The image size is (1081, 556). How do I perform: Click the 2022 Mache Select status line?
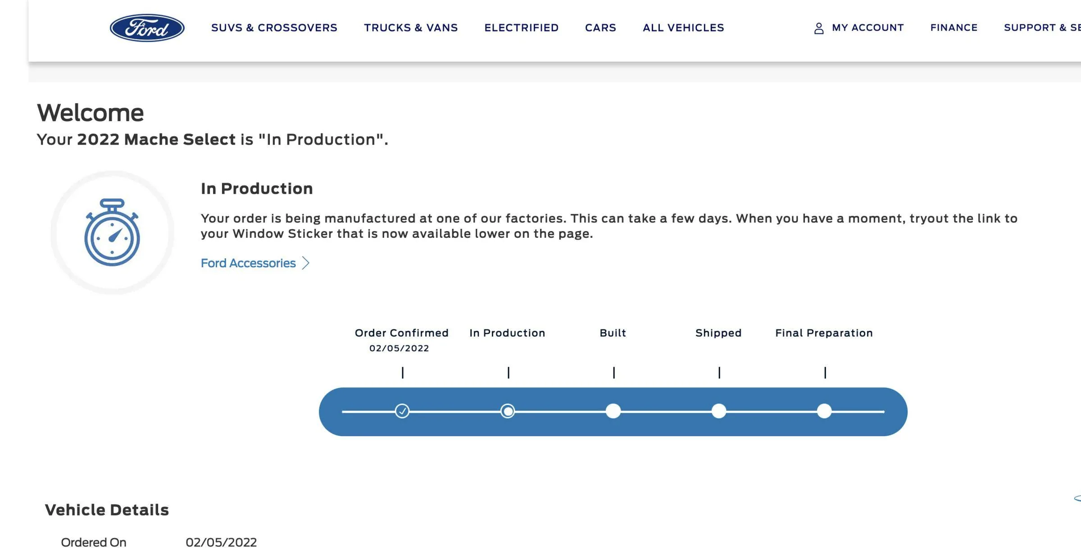click(x=212, y=140)
